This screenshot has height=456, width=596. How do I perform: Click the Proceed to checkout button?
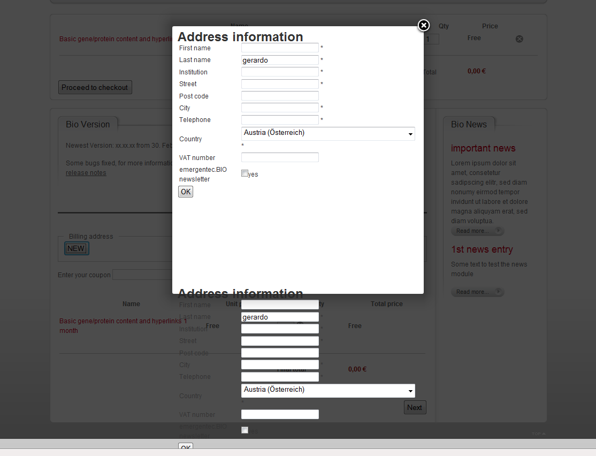pyautogui.click(x=95, y=87)
